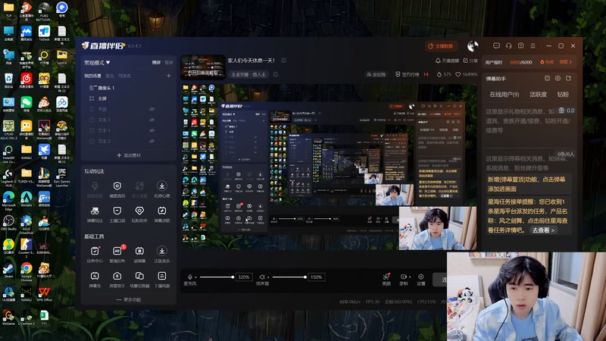Open the 下播鸣谢 end-stream thanks tool
This screenshot has width=606, height=341.
click(162, 280)
